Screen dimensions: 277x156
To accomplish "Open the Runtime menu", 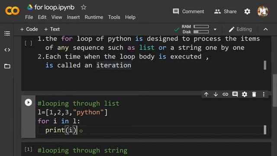I will click(x=94, y=17).
